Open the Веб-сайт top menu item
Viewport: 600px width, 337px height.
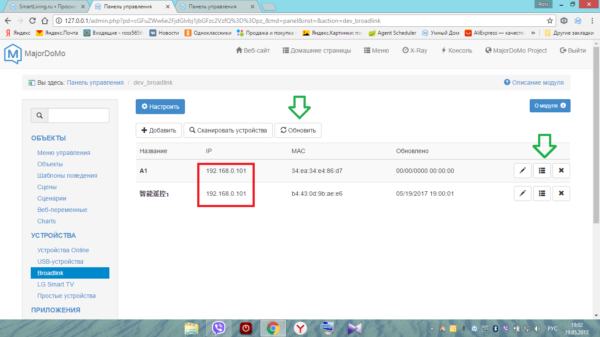(253, 50)
